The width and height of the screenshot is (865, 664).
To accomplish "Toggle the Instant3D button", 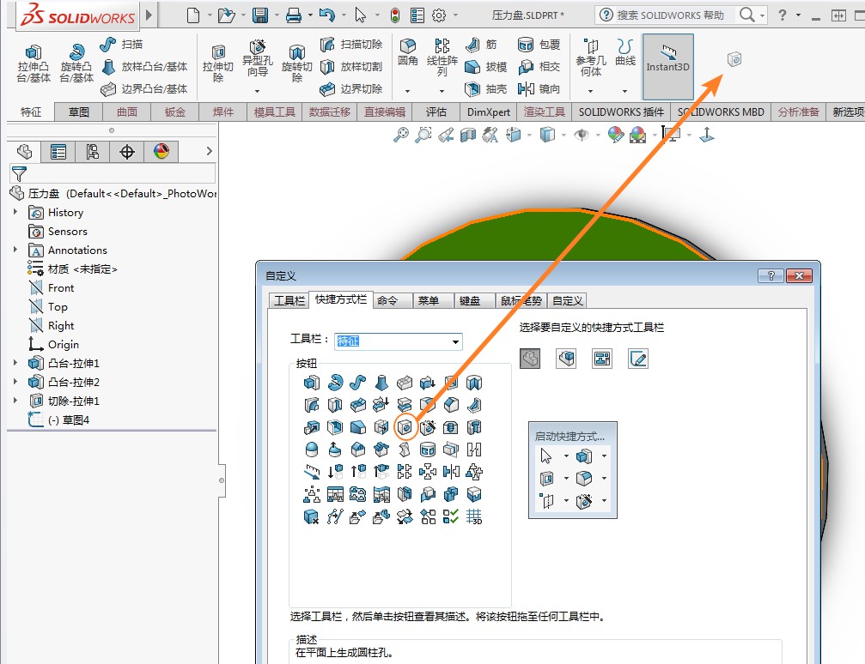I will coord(668,66).
